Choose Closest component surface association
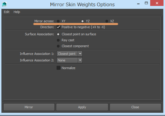Image resolution: width=165 pixels, height=116 pixels. point(58,46)
